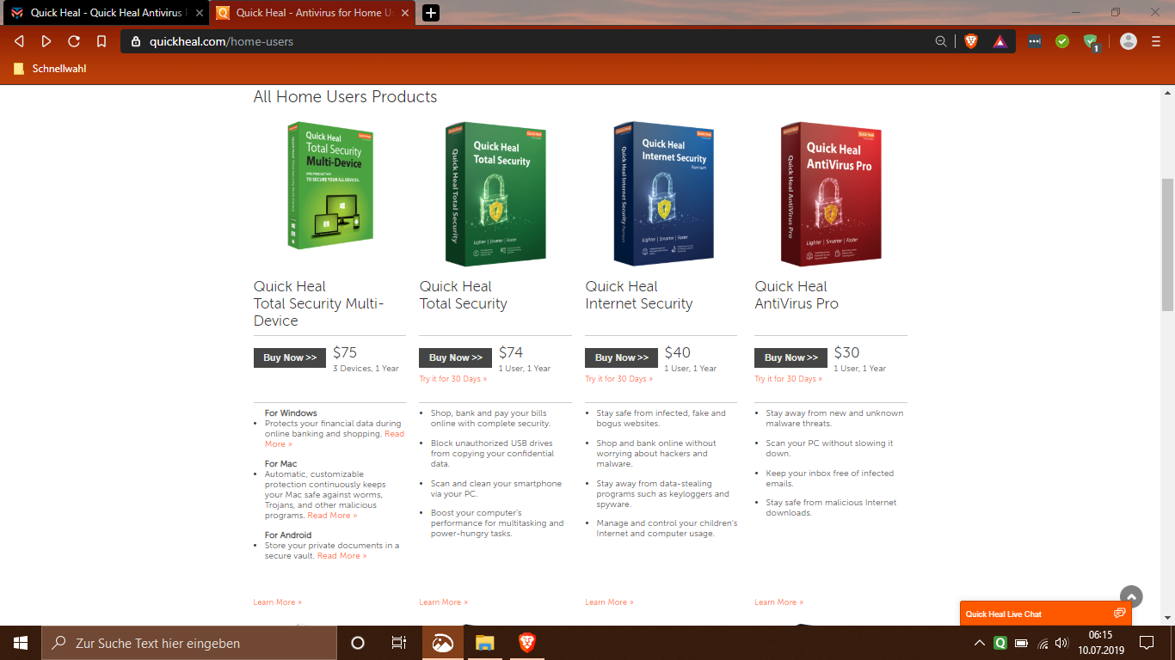
Task: Open the volume control in system tray
Action: 1062,643
